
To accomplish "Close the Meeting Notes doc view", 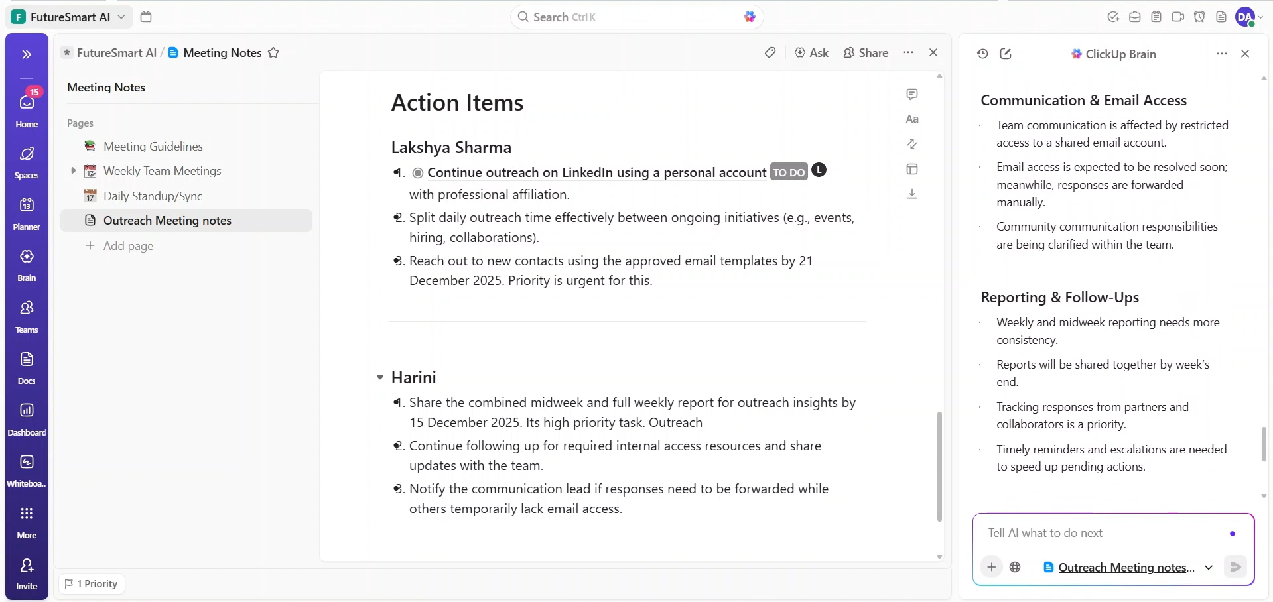I will [x=933, y=52].
